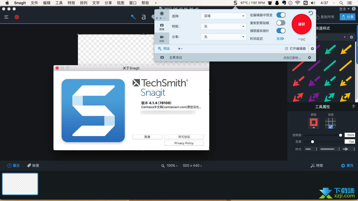Switch to All-in-One capture mode
The width and height of the screenshot is (358, 201).
[x=162, y=15]
